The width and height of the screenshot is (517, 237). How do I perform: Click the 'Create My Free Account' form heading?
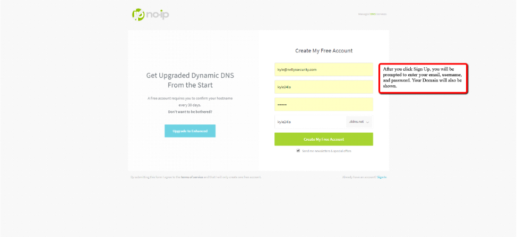pos(324,51)
